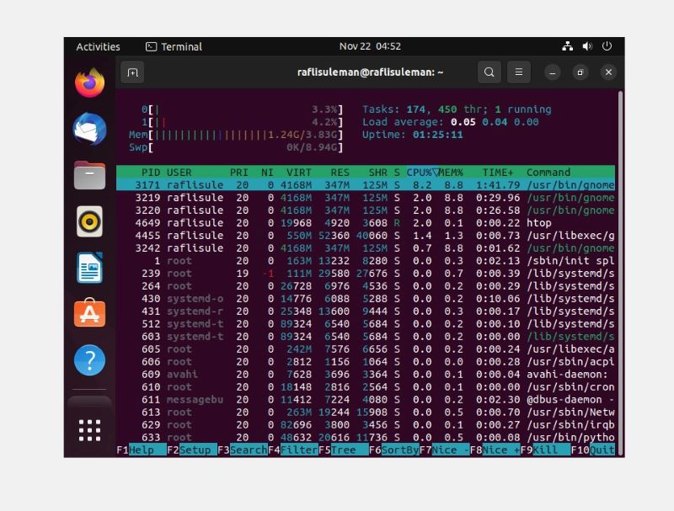Sort by the SHR column header
This screenshot has width=674, height=511.
[377, 173]
